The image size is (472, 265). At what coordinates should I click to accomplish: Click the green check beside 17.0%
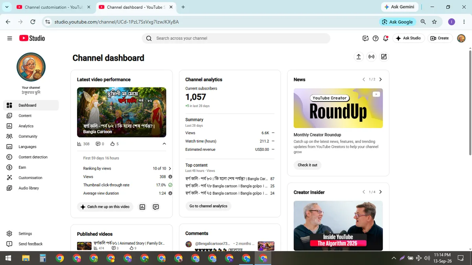click(170, 185)
